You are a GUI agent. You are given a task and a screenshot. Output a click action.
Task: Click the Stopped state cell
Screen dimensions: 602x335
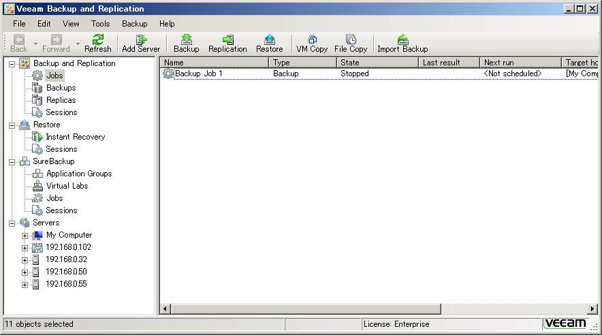pos(355,74)
